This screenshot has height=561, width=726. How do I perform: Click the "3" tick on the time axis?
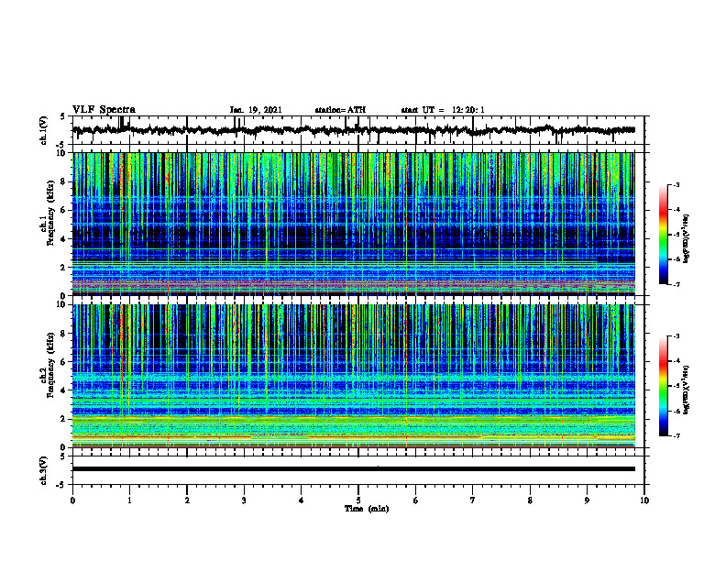tap(244, 500)
